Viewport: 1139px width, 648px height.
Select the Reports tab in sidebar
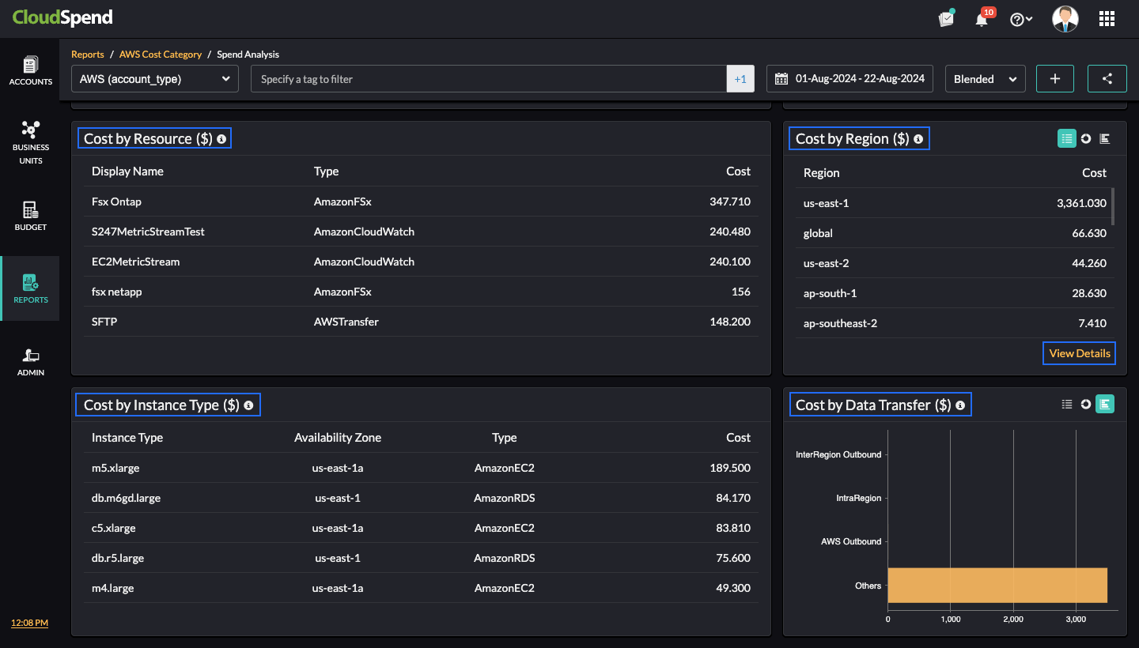click(30, 288)
